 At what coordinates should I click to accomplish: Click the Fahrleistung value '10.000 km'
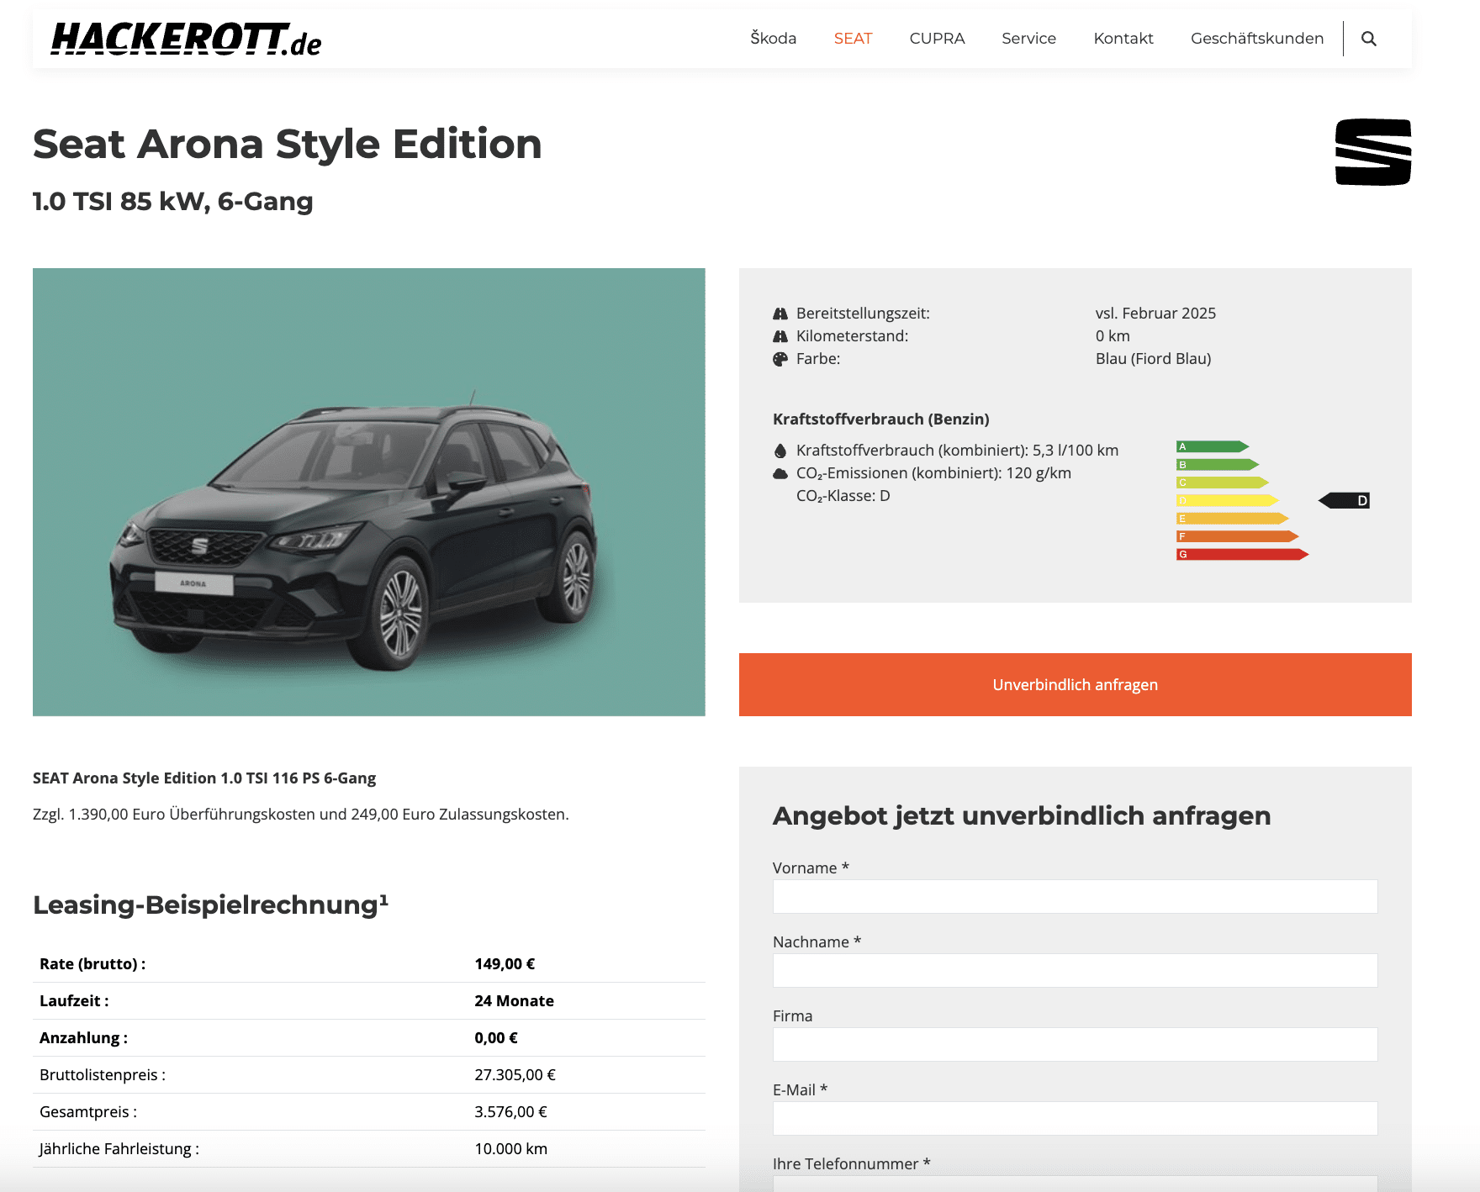tap(510, 1149)
